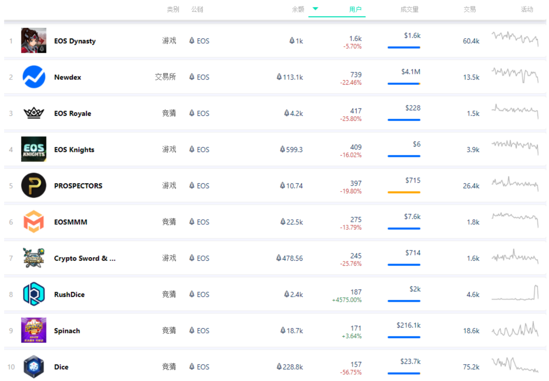Viewport: 549px width, 381px height.
Task: Click 交易所 category in Newdex row
Action: pos(165,77)
